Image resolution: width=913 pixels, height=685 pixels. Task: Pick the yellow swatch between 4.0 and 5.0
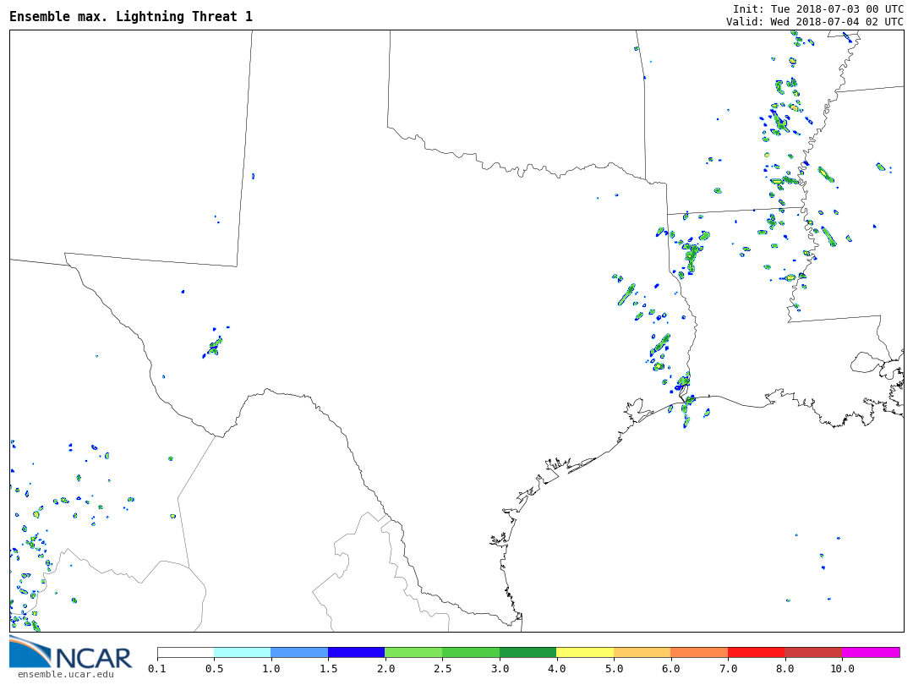click(x=585, y=652)
